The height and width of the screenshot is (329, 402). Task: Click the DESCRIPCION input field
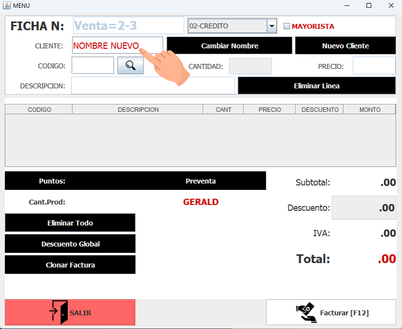point(153,85)
